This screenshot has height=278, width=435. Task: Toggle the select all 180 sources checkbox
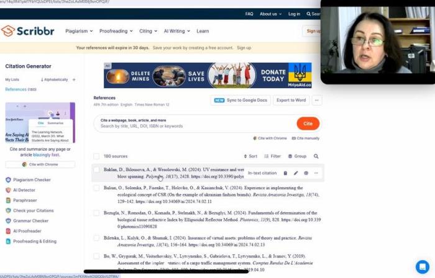(96, 156)
